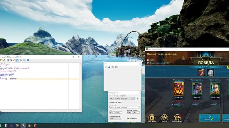Screen dimensions: 229x128
Task: Maximize the Clickermann window
Action: [x=73, y=57]
